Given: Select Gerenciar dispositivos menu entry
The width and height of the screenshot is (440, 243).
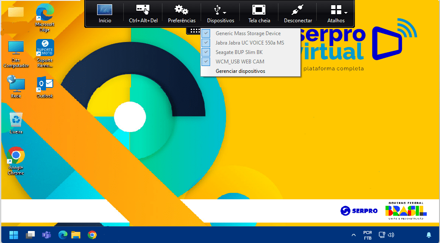Looking at the screenshot, I should coord(240,71).
